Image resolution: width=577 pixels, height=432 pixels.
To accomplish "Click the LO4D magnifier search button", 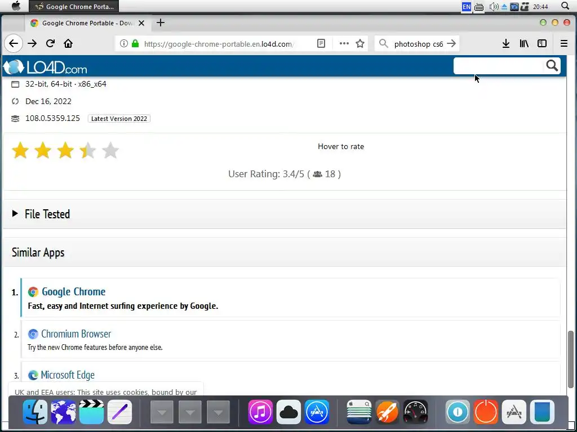I will click(552, 66).
